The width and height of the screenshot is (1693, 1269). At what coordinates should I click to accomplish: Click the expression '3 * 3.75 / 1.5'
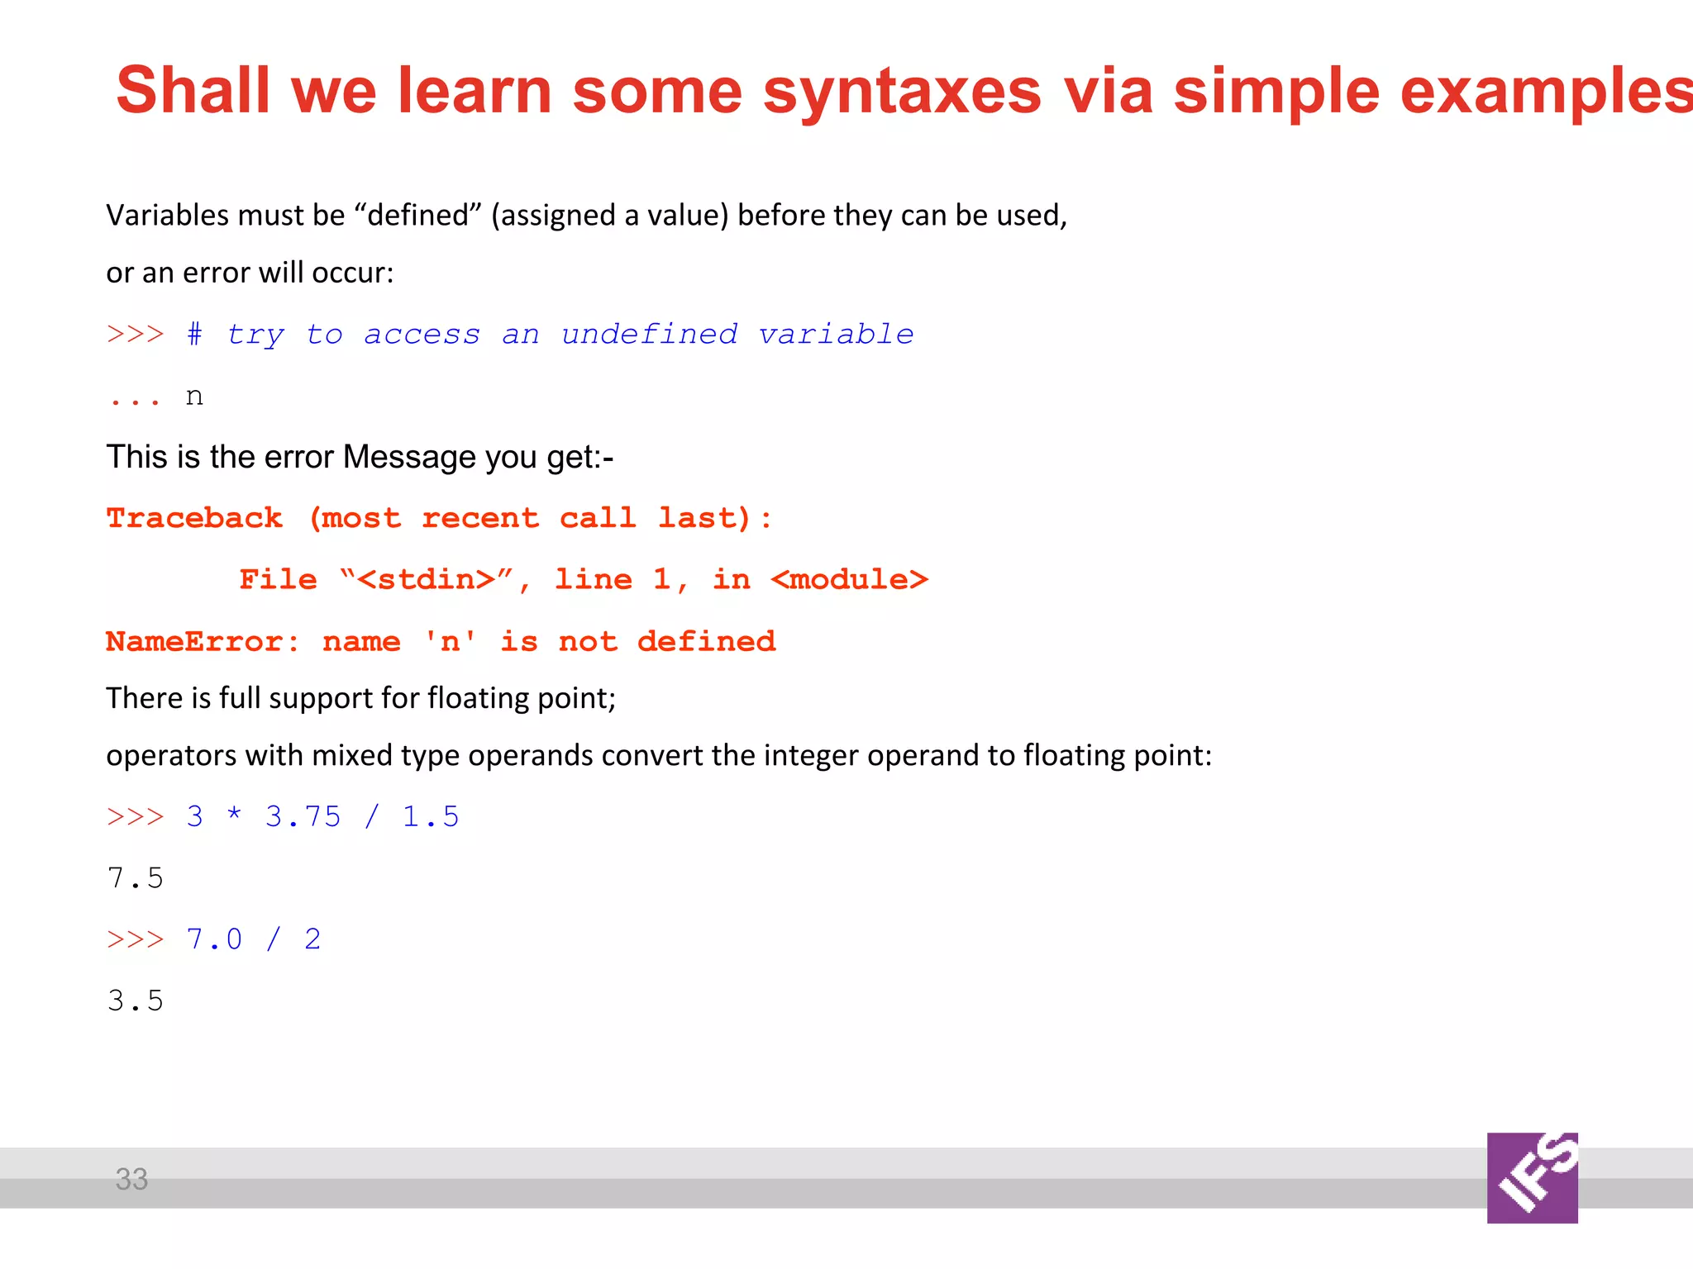click(x=322, y=817)
